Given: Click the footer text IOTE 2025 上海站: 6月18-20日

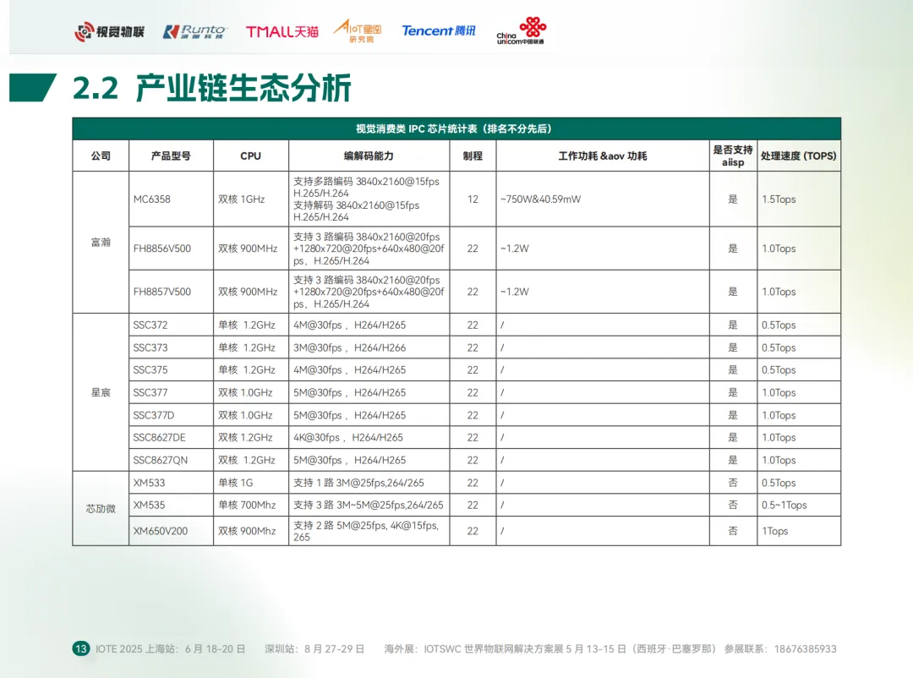Looking at the screenshot, I should pos(171,649).
